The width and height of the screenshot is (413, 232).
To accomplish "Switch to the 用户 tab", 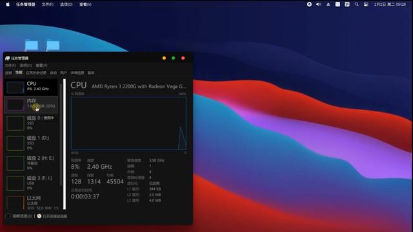I will [63, 73].
